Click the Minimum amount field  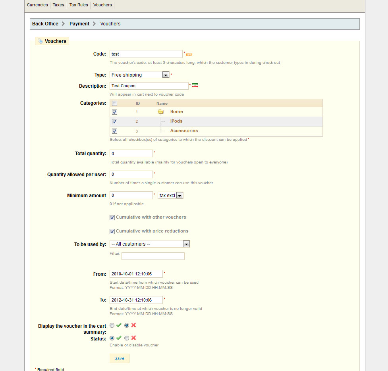tap(131, 195)
